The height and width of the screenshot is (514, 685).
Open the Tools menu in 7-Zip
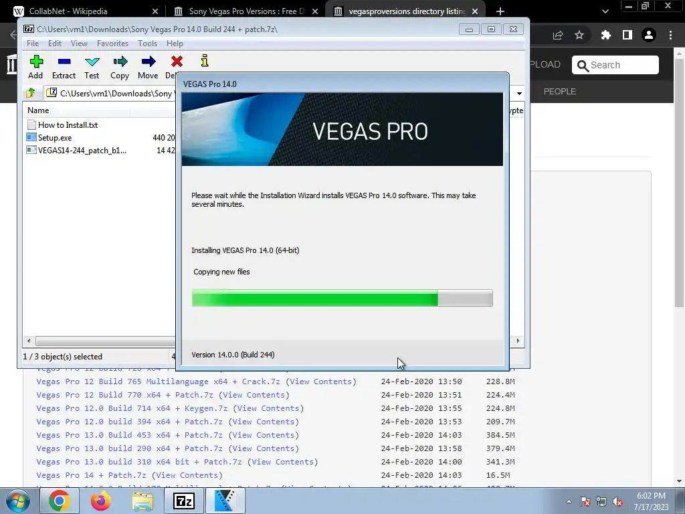(147, 44)
